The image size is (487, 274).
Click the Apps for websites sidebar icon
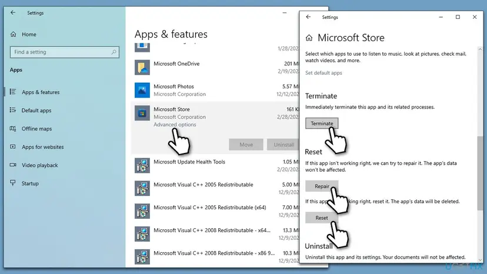13,146
